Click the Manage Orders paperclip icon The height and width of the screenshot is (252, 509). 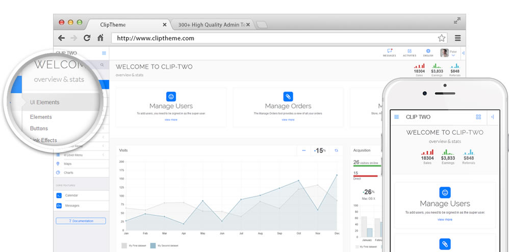[x=288, y=96]
